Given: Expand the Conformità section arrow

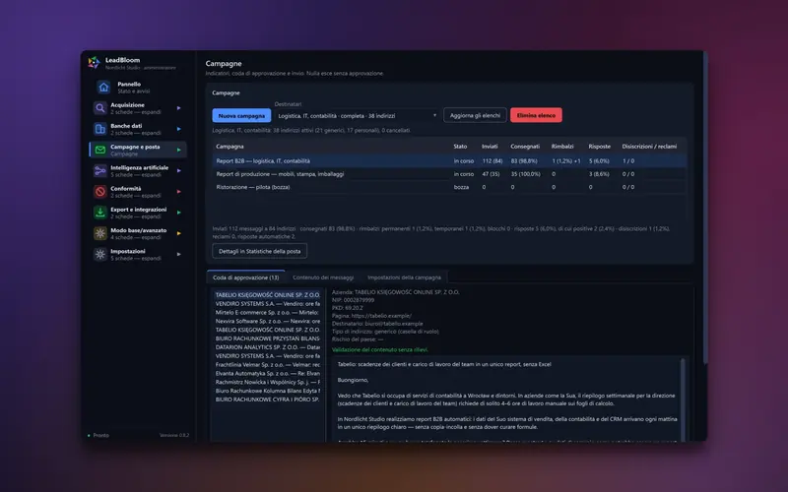Looking at the screenshot, I should point(179,192).
